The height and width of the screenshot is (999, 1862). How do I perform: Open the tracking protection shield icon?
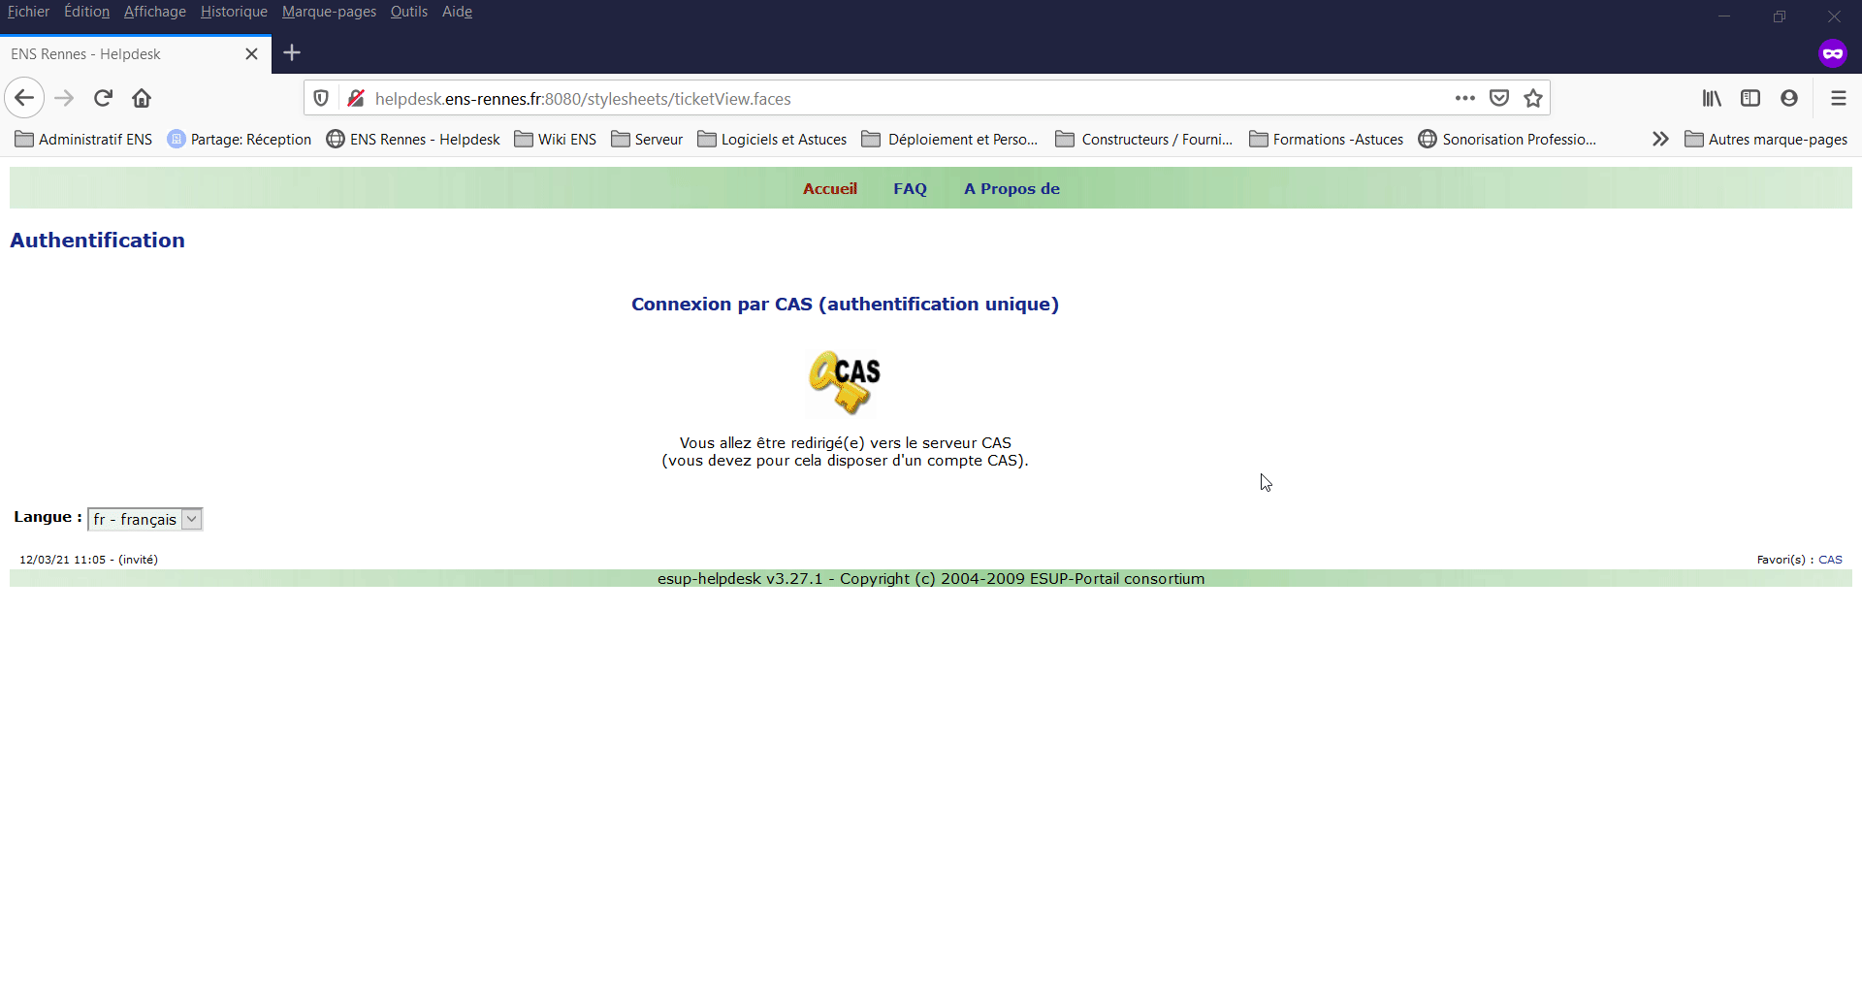(x=321, y=98)
